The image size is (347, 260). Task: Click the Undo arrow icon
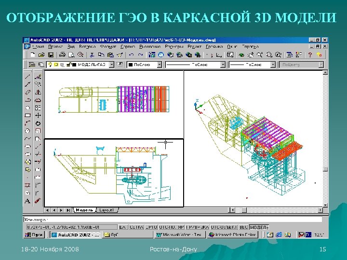coord(132,54)
